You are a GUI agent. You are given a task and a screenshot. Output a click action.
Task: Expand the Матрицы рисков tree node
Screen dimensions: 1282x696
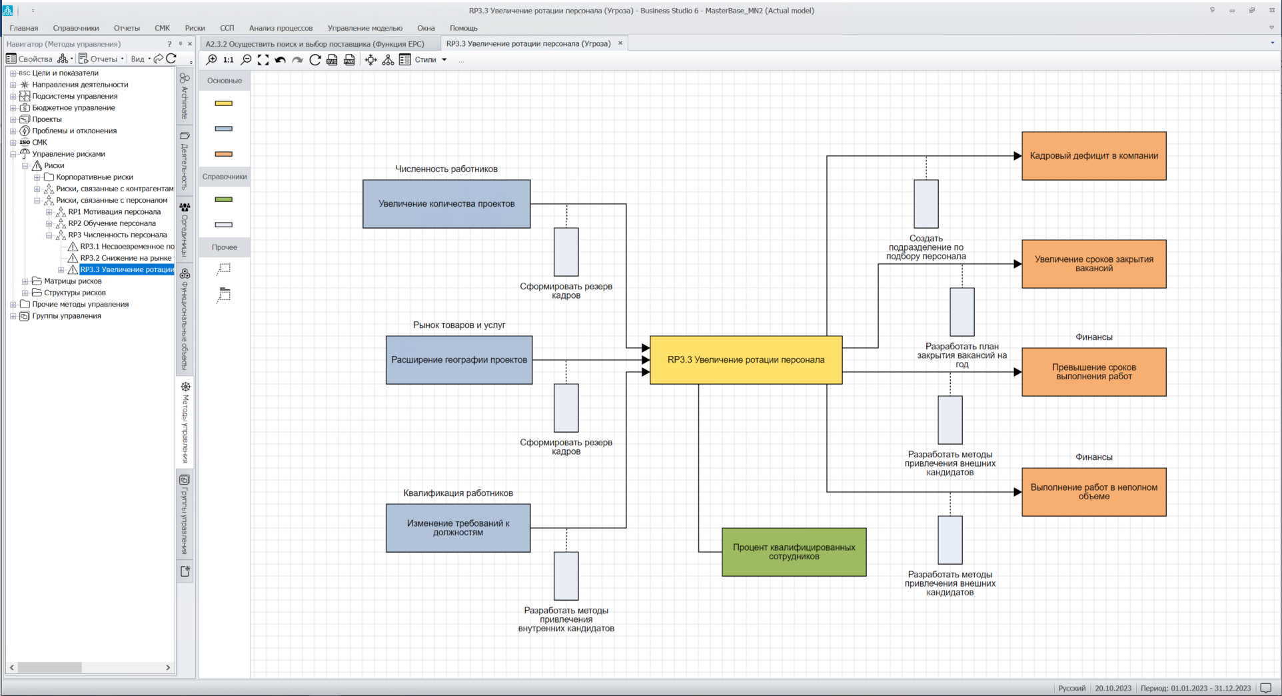click(x=25, y=281)
